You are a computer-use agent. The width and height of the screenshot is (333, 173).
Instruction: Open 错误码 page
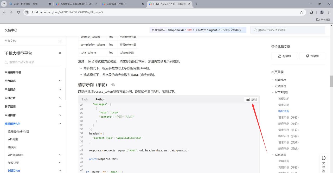[12, 147]
